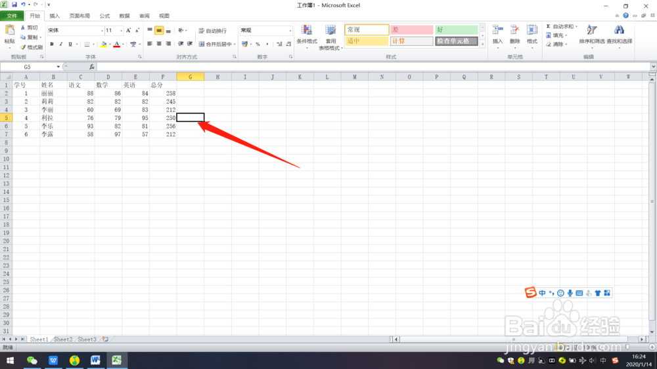Viewport: 657px width, 369px height.
Task: Apply Accounting number format icon
Action: point(244,44)
